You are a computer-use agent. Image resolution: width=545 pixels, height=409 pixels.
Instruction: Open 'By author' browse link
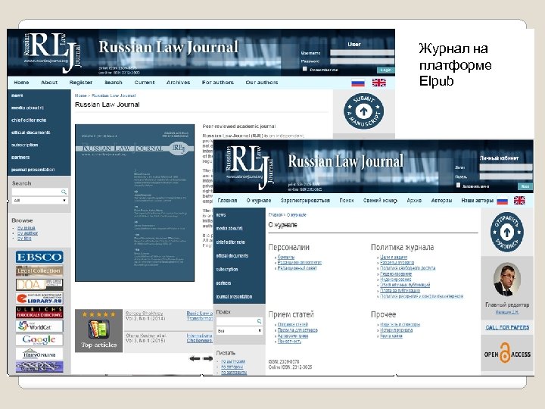(27, 233)
